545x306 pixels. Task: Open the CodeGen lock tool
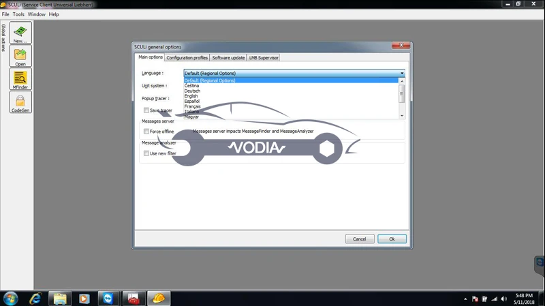(20, 102)
